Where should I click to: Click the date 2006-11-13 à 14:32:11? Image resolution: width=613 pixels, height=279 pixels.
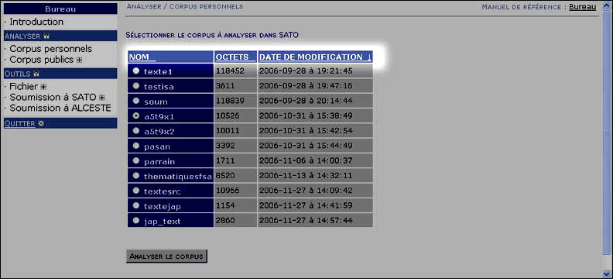point(306,176)
